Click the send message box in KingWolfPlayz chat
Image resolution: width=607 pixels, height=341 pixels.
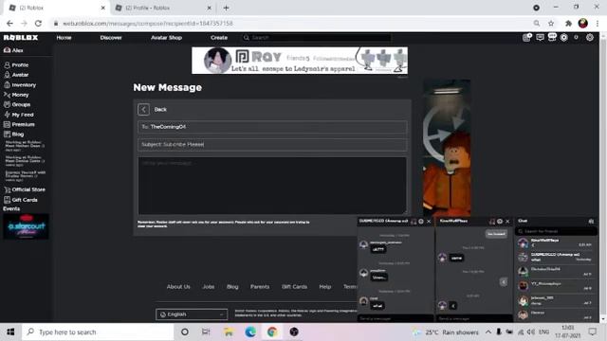[474, 318]
